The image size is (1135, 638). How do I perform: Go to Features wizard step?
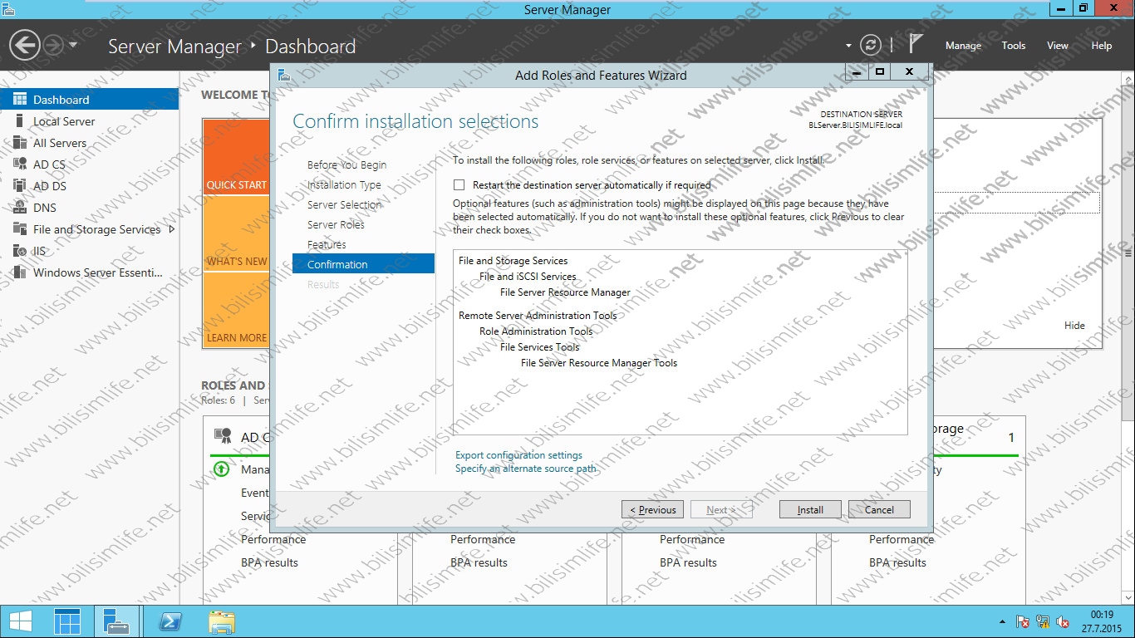pyautogui.click(x=327, y=244)
